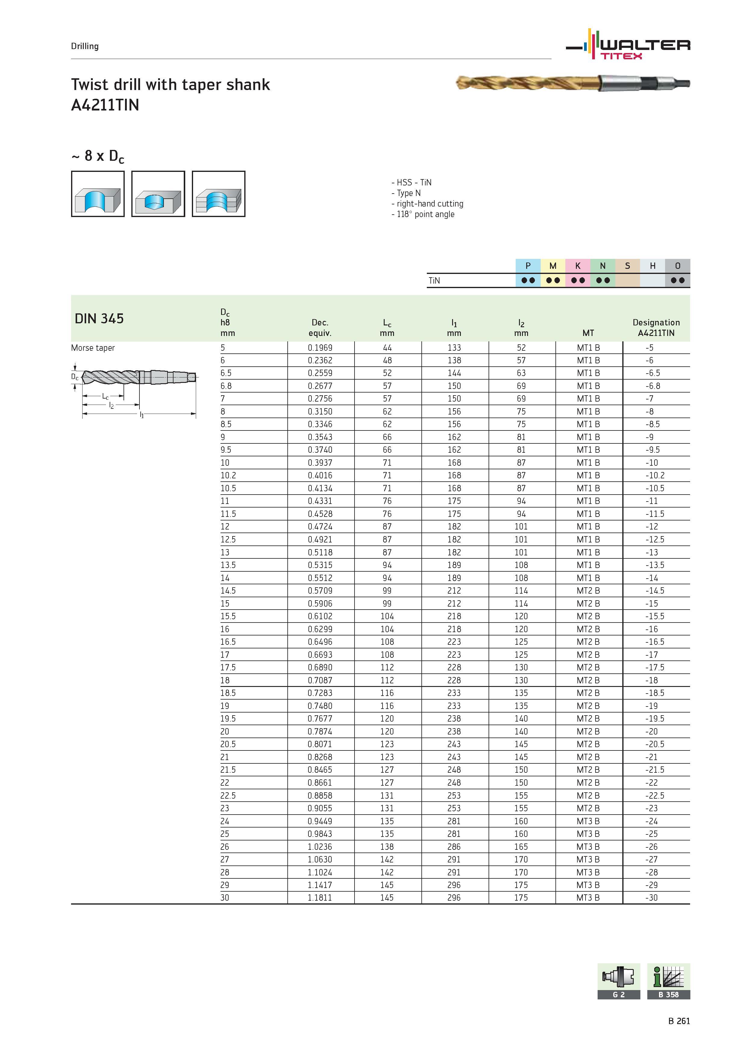Click the '~ 8 x Dc' drilling depth label
Screen dimensions: 747x1056
(x=98, y=156)
